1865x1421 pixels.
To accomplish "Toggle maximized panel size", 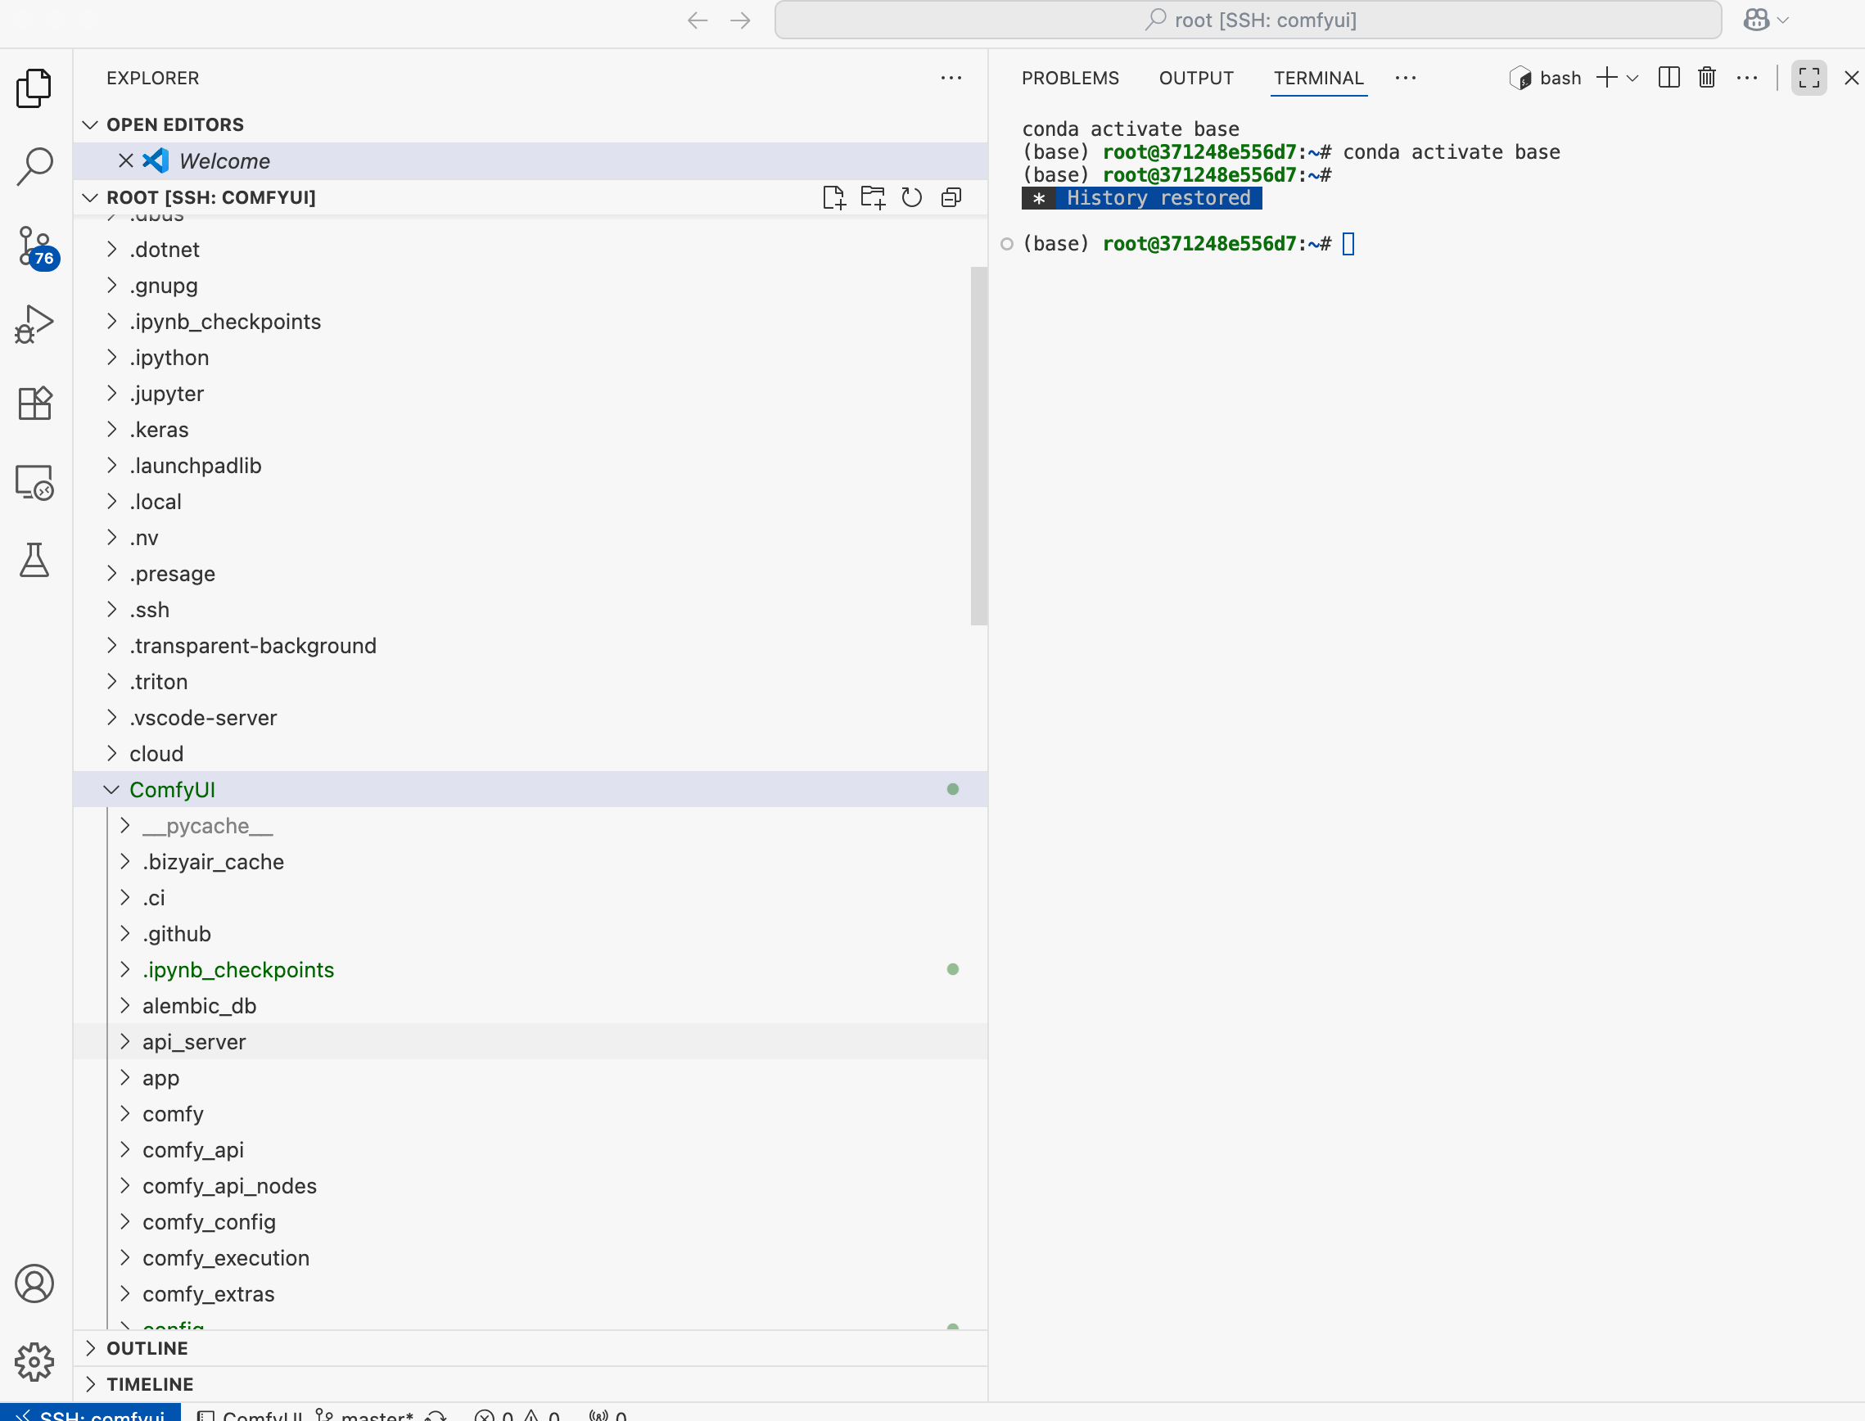I will coord(1809,78).
